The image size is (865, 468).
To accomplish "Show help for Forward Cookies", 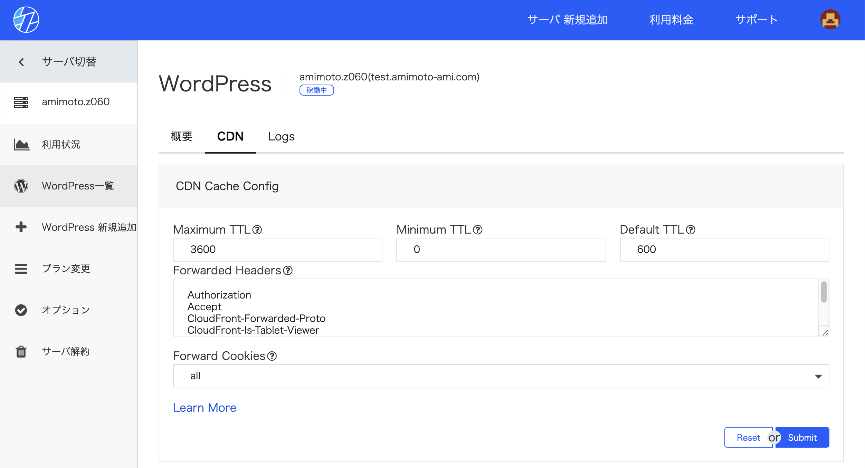I will tap(272, 356).
